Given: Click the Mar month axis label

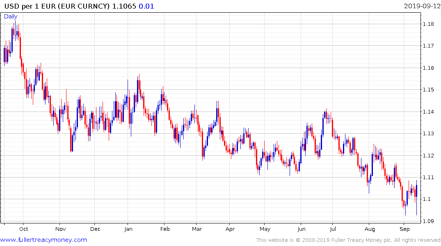Looking at the screenshot, I should pyautogui.click(x=197, y=229).
